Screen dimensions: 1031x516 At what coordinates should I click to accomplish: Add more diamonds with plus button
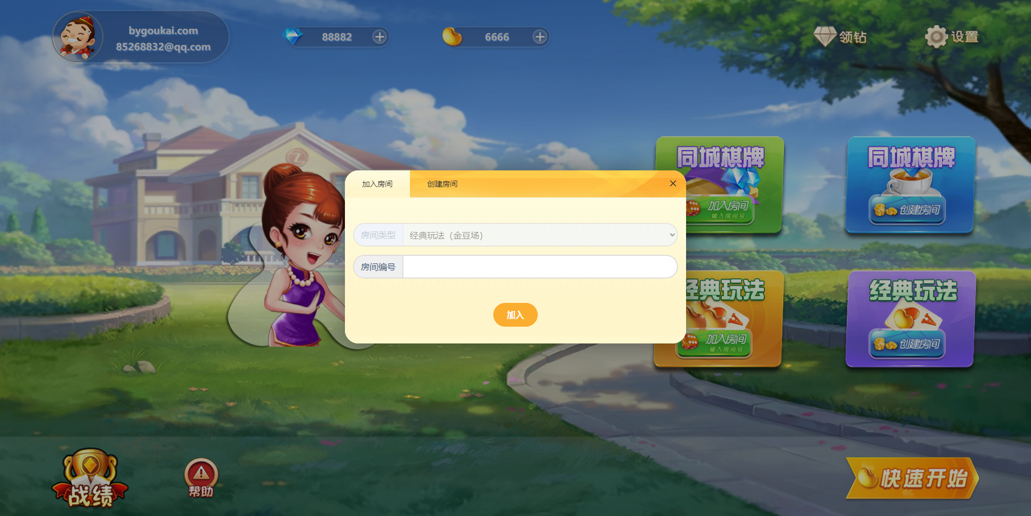(x=380, y=37)
